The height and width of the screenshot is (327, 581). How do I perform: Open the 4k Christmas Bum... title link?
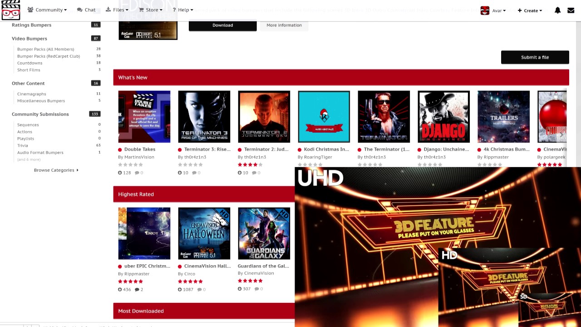507,149
